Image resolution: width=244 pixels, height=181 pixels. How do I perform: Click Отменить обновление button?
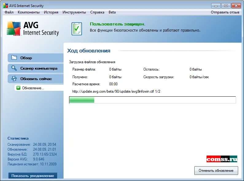coord(216,171)
